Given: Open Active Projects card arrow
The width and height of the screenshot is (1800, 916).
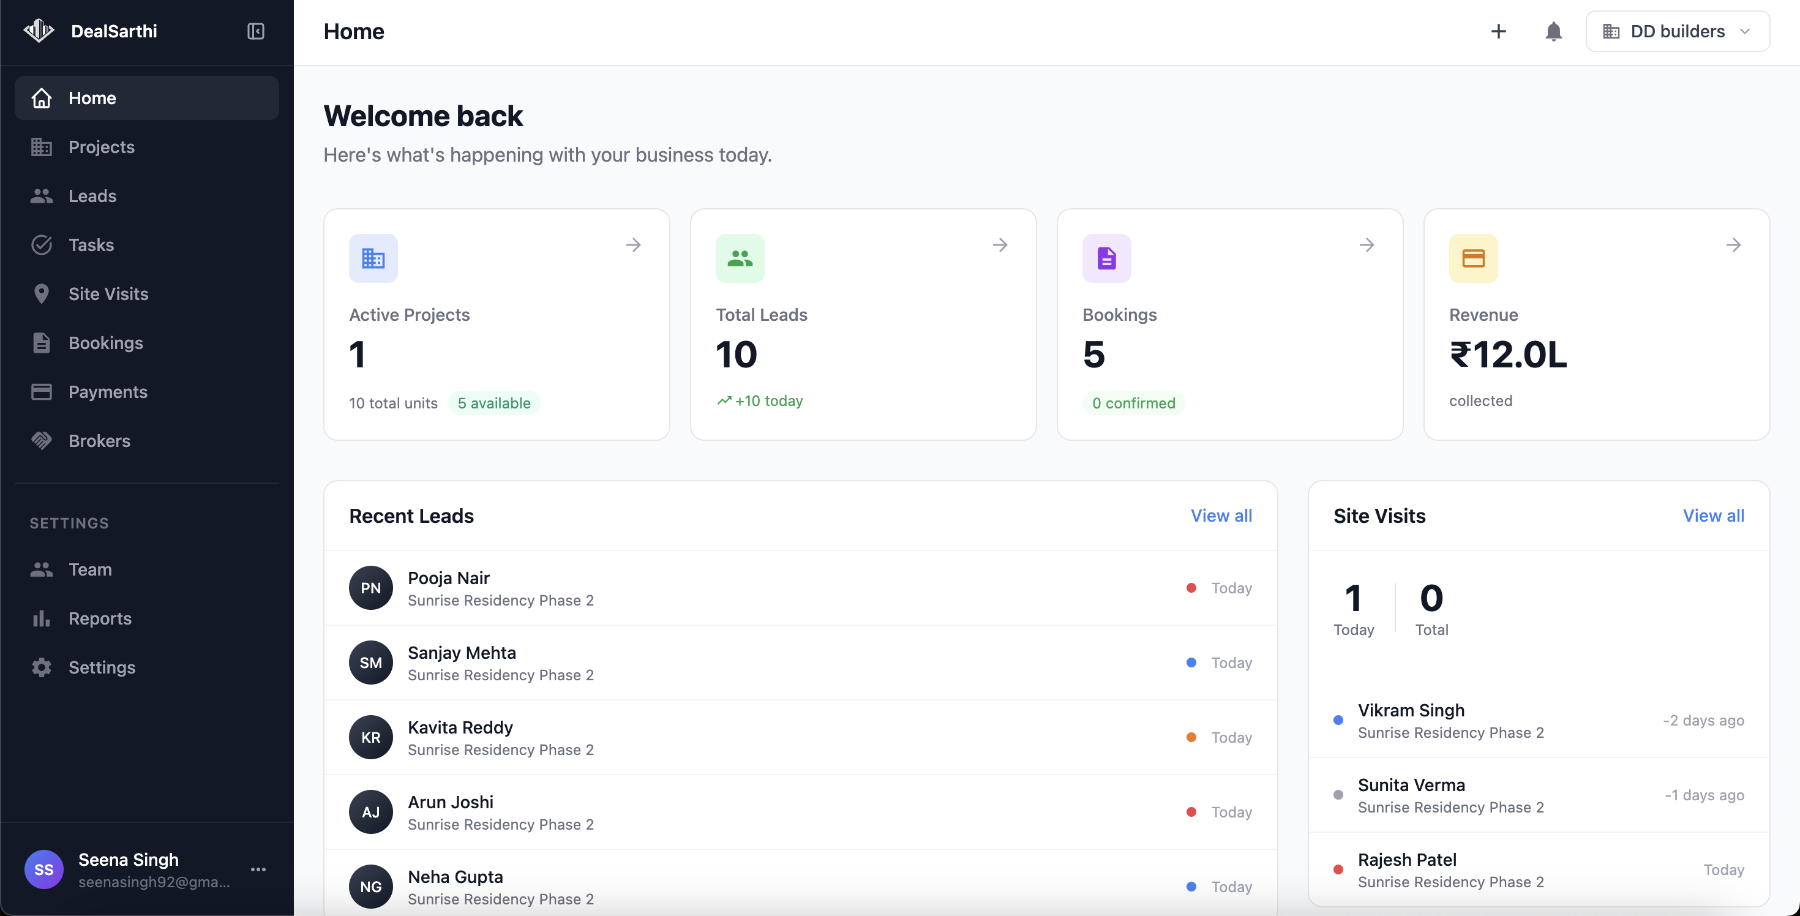Looking at the screenshot, I should [x=634, y=244].
